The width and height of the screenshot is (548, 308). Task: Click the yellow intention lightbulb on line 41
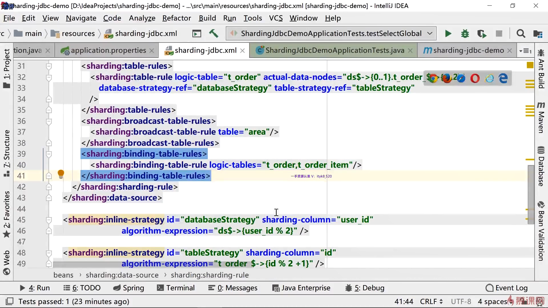[61, 174]
